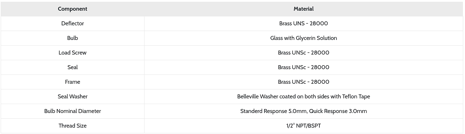Screen dimensions: 465x134
Task: Select the Belleville Washer description cell
Action: click(304, 97)
